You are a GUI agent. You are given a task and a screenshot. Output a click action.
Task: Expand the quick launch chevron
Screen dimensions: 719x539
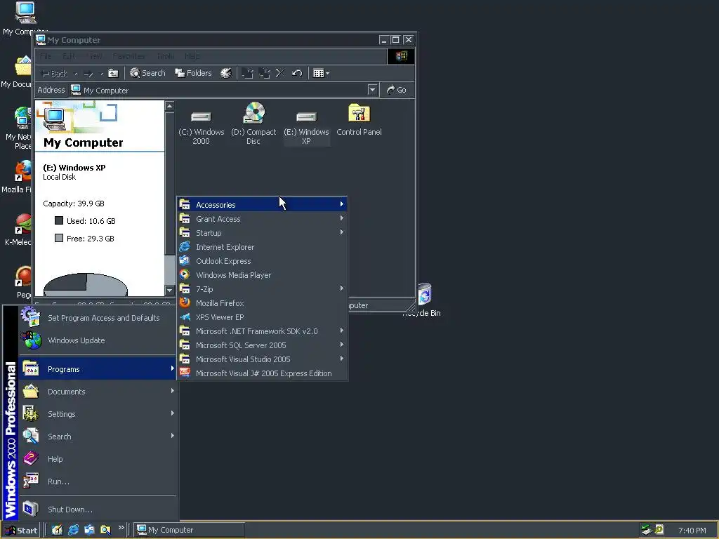point(121,528)
